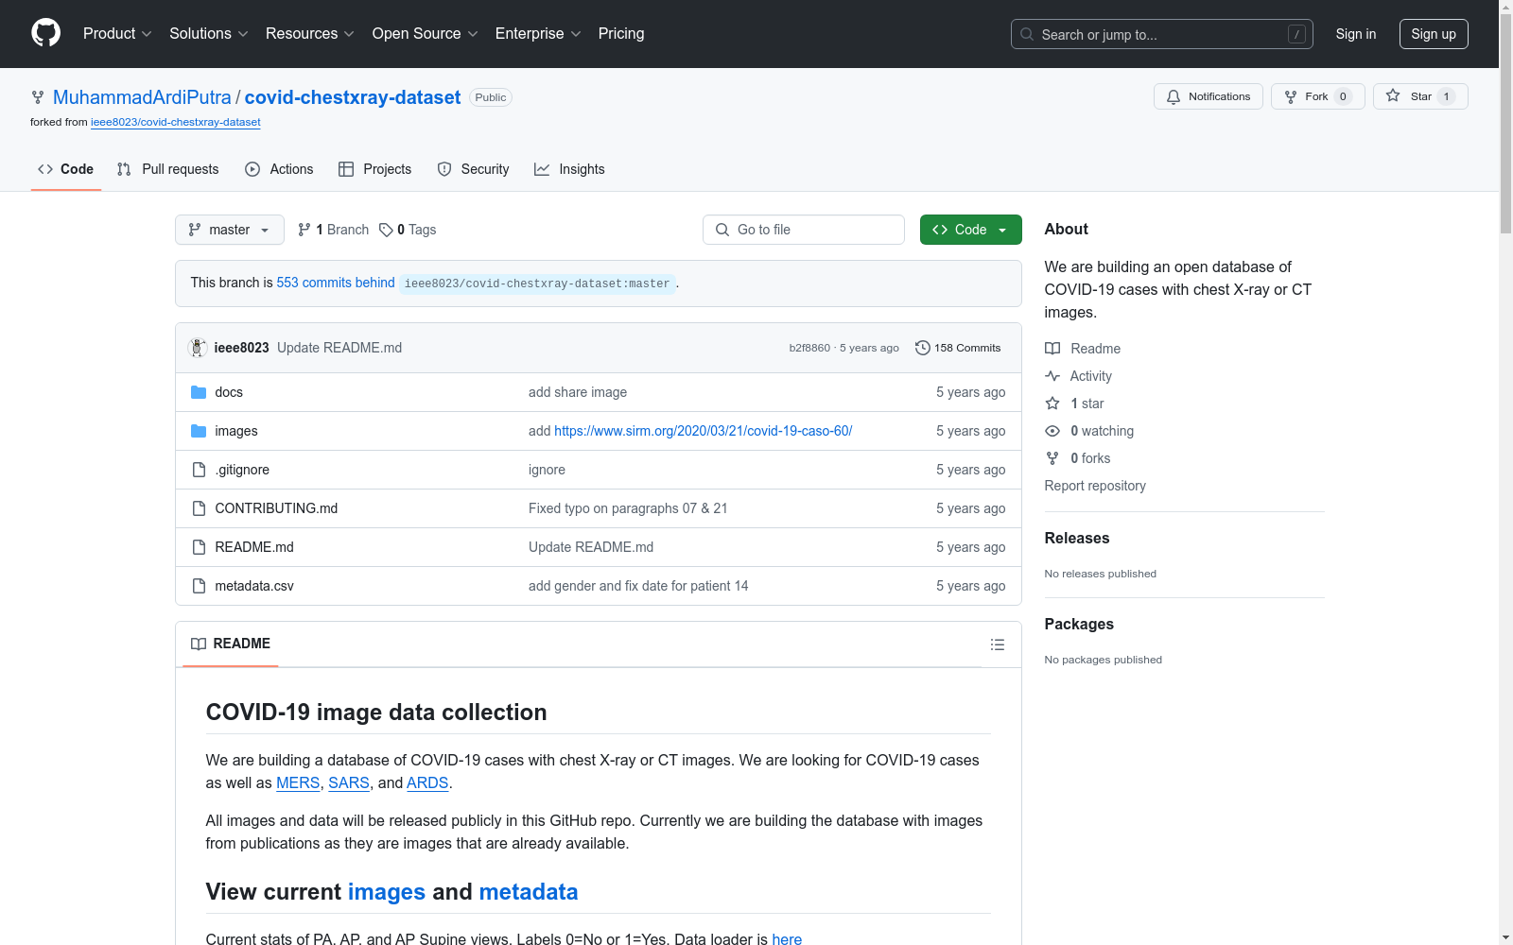
Task: Click the ieee8023 avatar image
Action: click(x=198, y=348)
